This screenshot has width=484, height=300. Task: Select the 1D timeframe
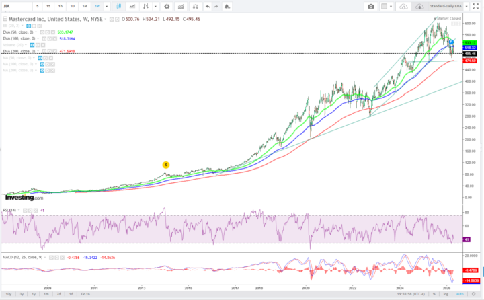[72, 6]
